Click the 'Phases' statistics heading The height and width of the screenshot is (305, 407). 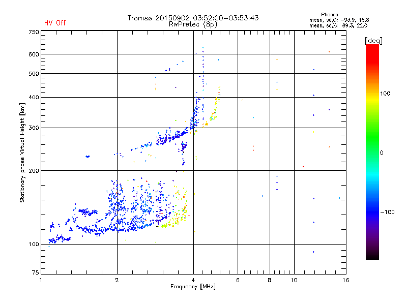pyautogui.click(x=329, y=15)
